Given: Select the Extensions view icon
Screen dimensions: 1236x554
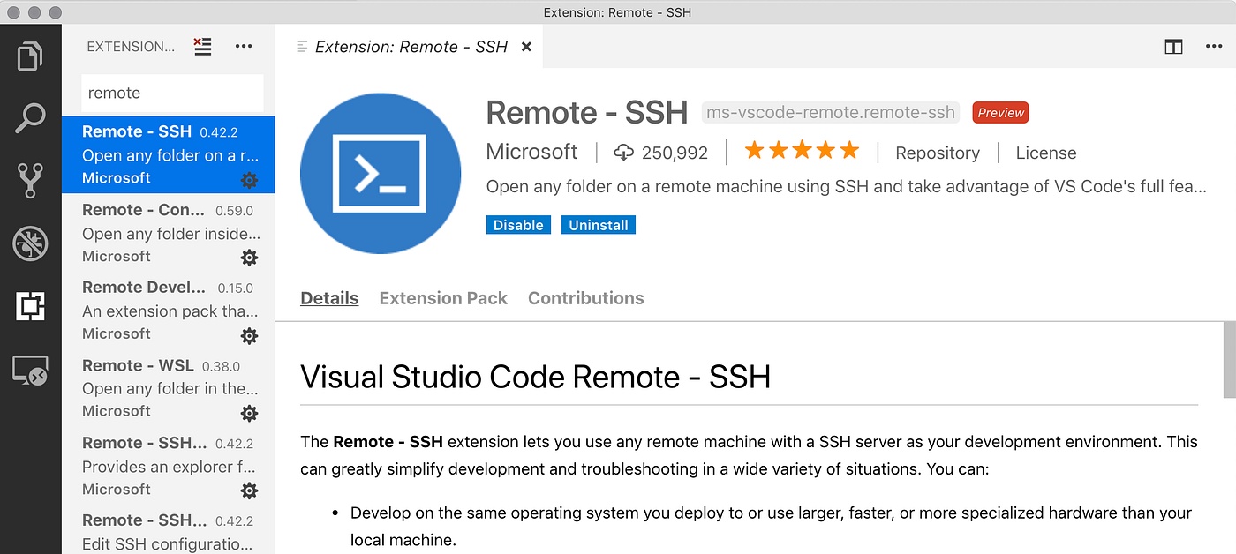Looking at the screenshot, I should coord(30,306).
